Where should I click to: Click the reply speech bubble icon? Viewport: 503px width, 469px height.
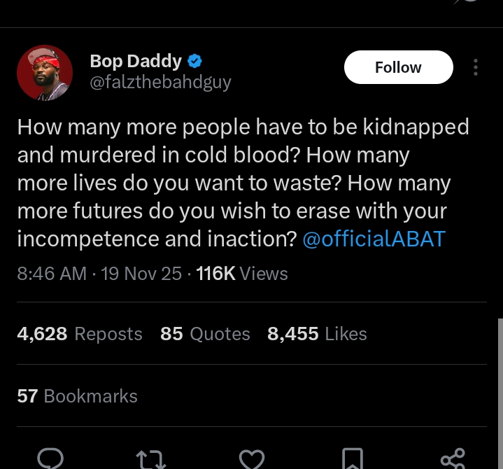(x=50, y=459)
